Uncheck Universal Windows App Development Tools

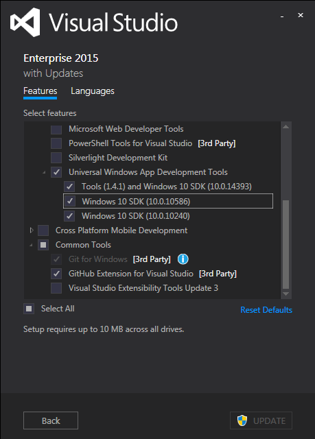point(56,172)
